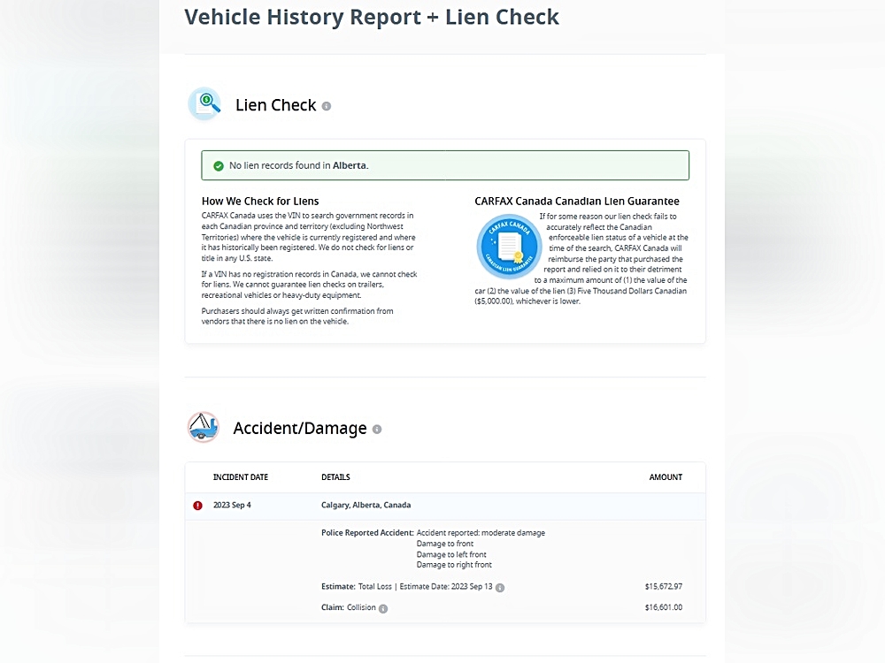Click the Accident/Damage tow truck icon
This screenshot has width=885, height=663.
[204, 427]
